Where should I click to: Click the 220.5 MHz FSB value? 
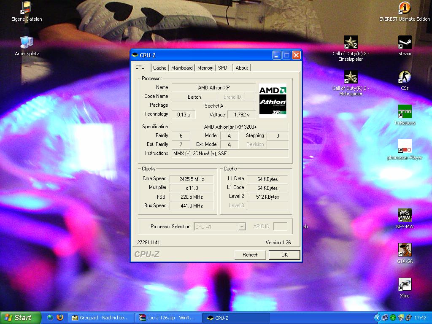pos(192,197)
